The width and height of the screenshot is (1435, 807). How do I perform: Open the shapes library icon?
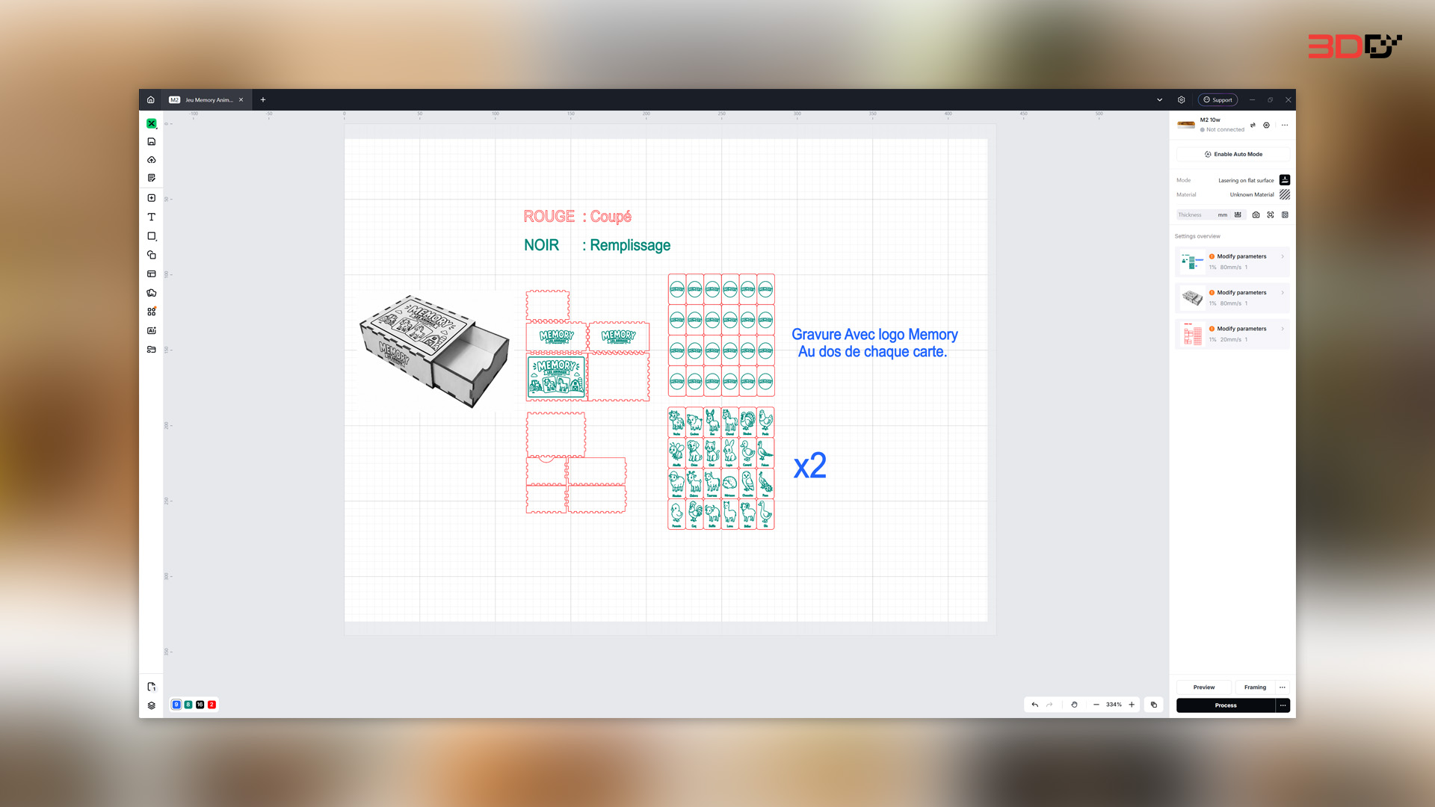tap(152, 293)
